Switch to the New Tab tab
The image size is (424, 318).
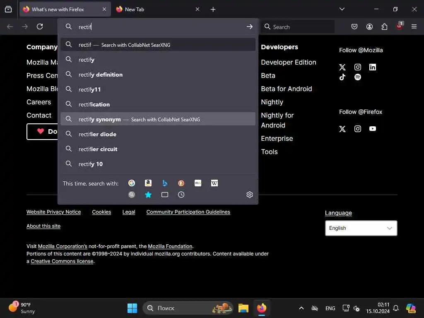[x=158, y=9]
